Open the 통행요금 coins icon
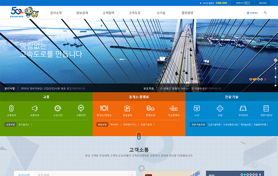Image resolution: width=278 pixels, height=176 pixels. coord(150,108)
